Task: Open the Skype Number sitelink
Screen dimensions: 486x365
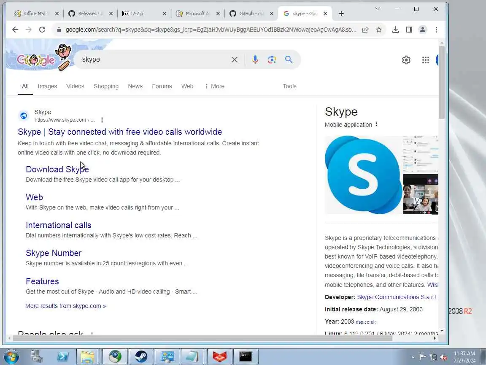Action: (54, 253)
